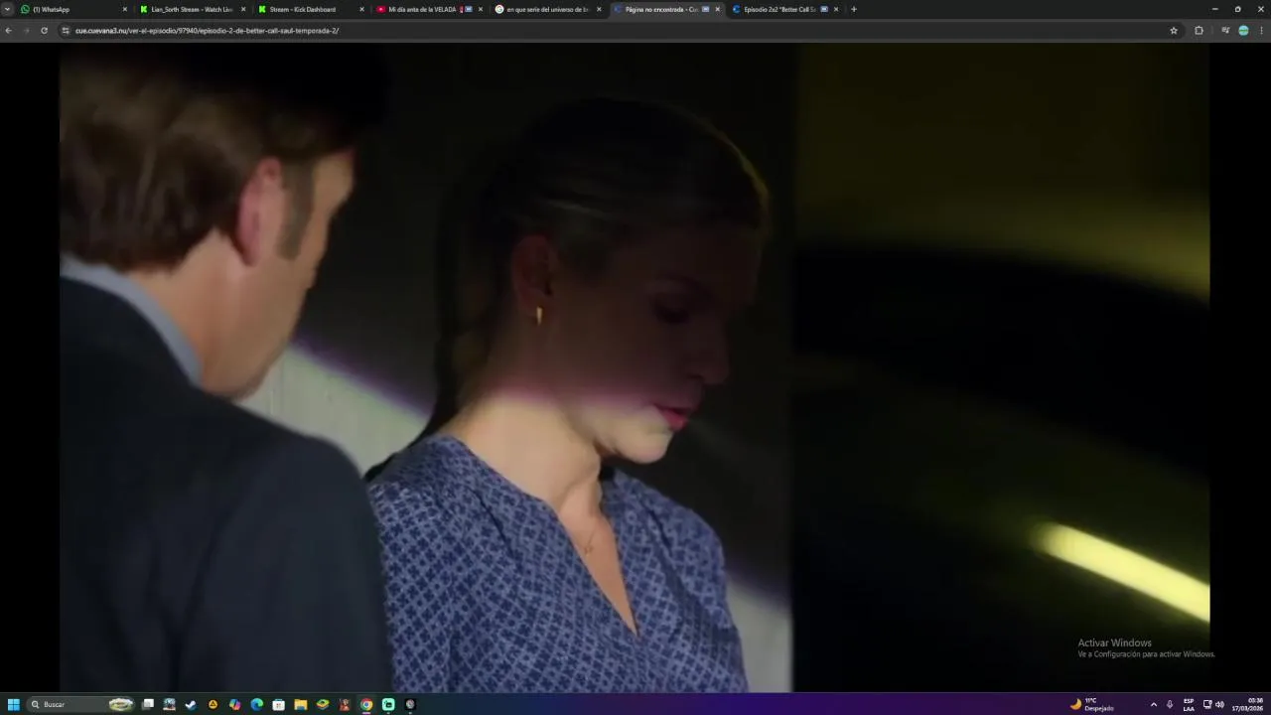Viewport: 1271px width, 715px height.
Task: Click the Buscar taskbar search box
Action: tap(79, 704)
